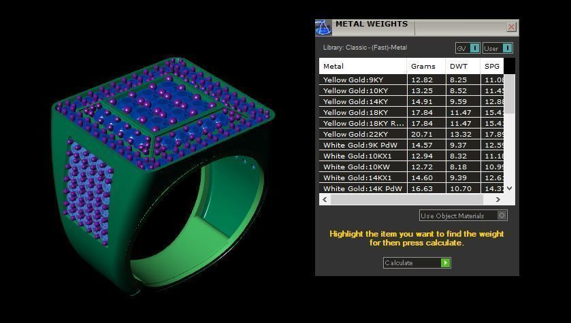
Task: Toggle the GV library switch
Action: [468, 48]
